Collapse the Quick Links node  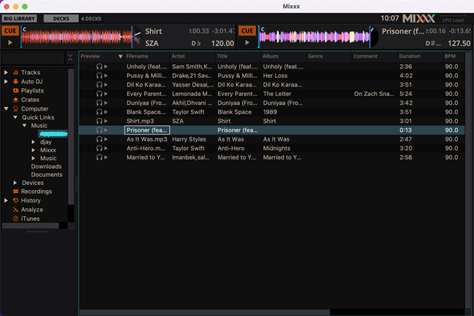15,117
